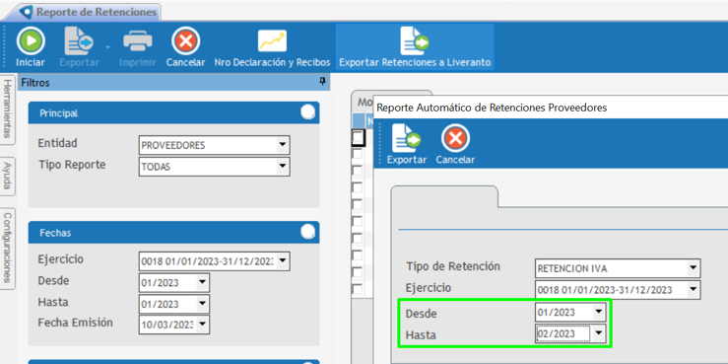Viewport: 728px width, 364px height.
Task: Open the Desde 01/2023 dropdown in the dialog
Action: click(599, 312)
